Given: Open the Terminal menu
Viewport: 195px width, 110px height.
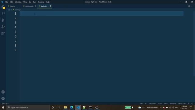Looking at the screenshot, I should (x=41, y=2).
